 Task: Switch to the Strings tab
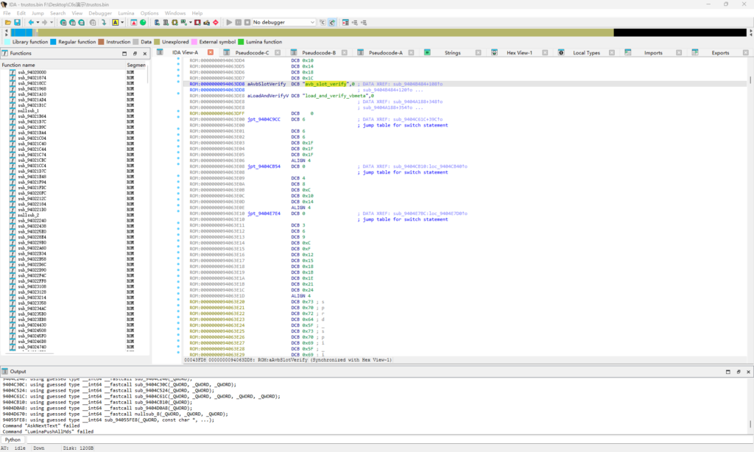click(452, 53)
